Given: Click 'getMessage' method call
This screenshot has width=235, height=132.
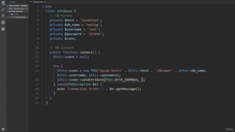Looking at the screenshot, I should tap(126, 89).
